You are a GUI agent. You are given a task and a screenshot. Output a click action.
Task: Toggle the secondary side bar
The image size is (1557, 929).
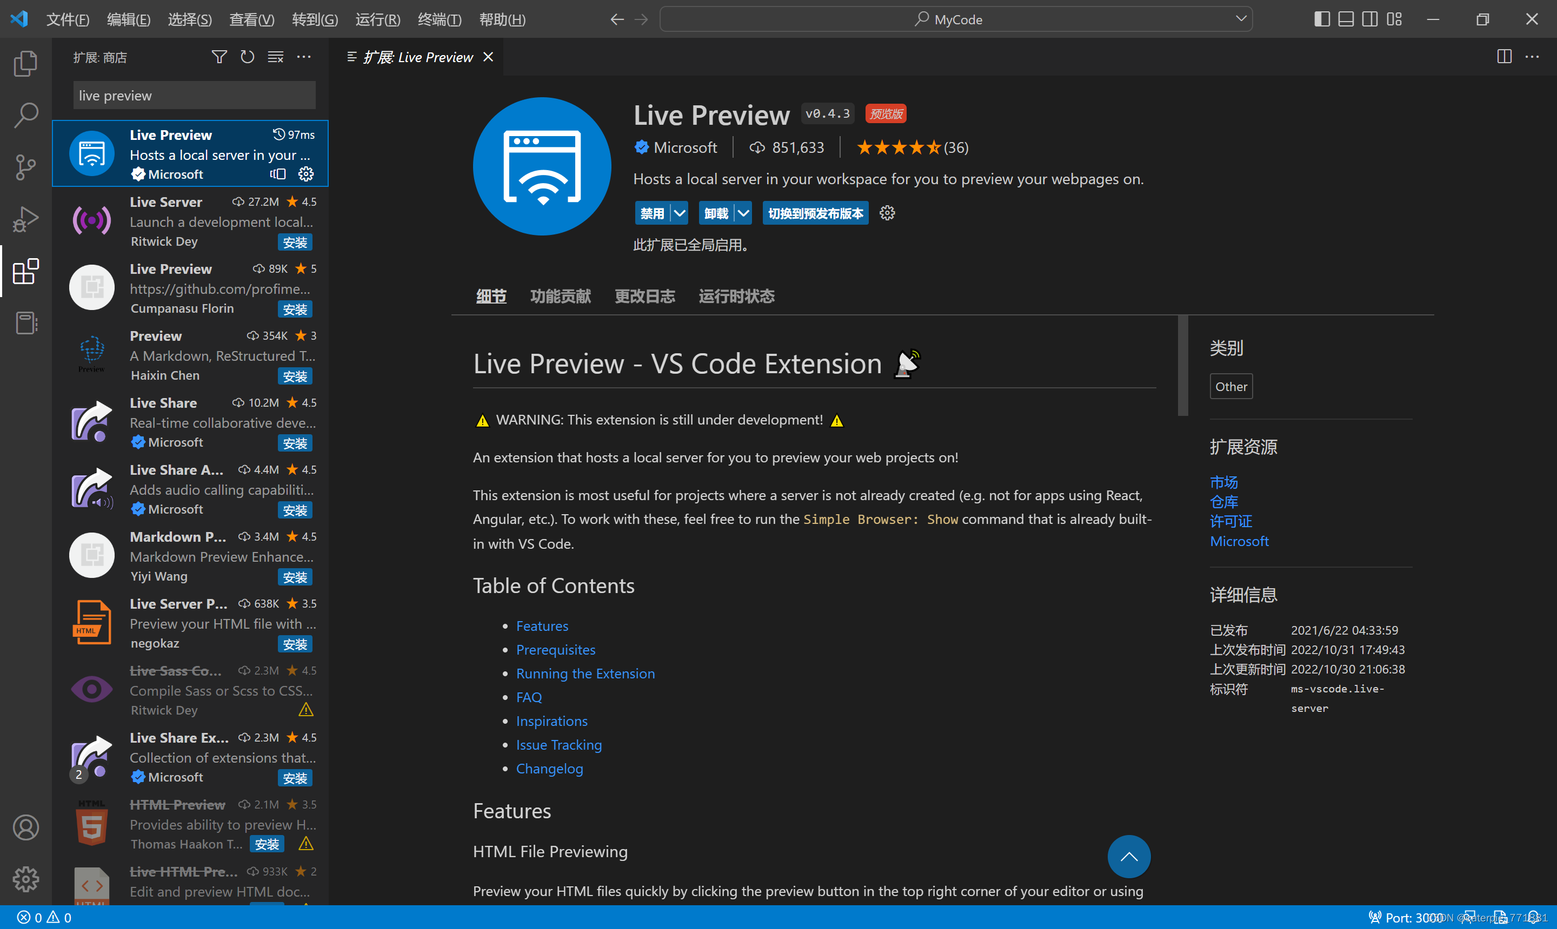(x=1370, y=19)
